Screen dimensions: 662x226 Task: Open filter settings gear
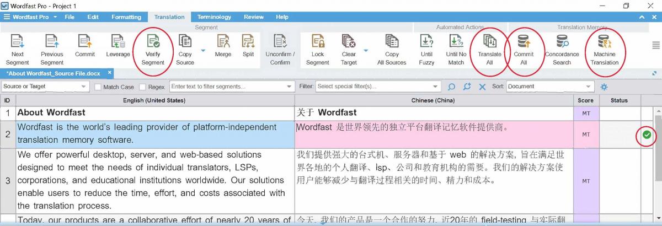coord(604,87)
